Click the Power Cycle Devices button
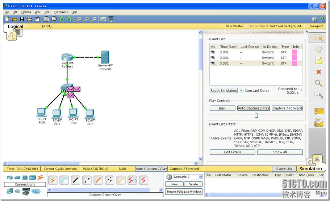 click(x=60, y=169)
